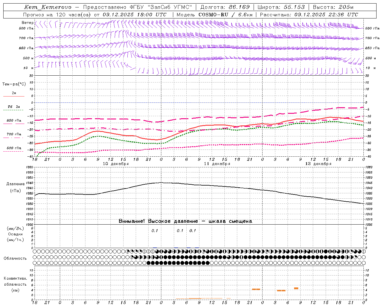Click the date label 11 декабря
This screenshot has width=381, height=305.
(x=217, y=164)
